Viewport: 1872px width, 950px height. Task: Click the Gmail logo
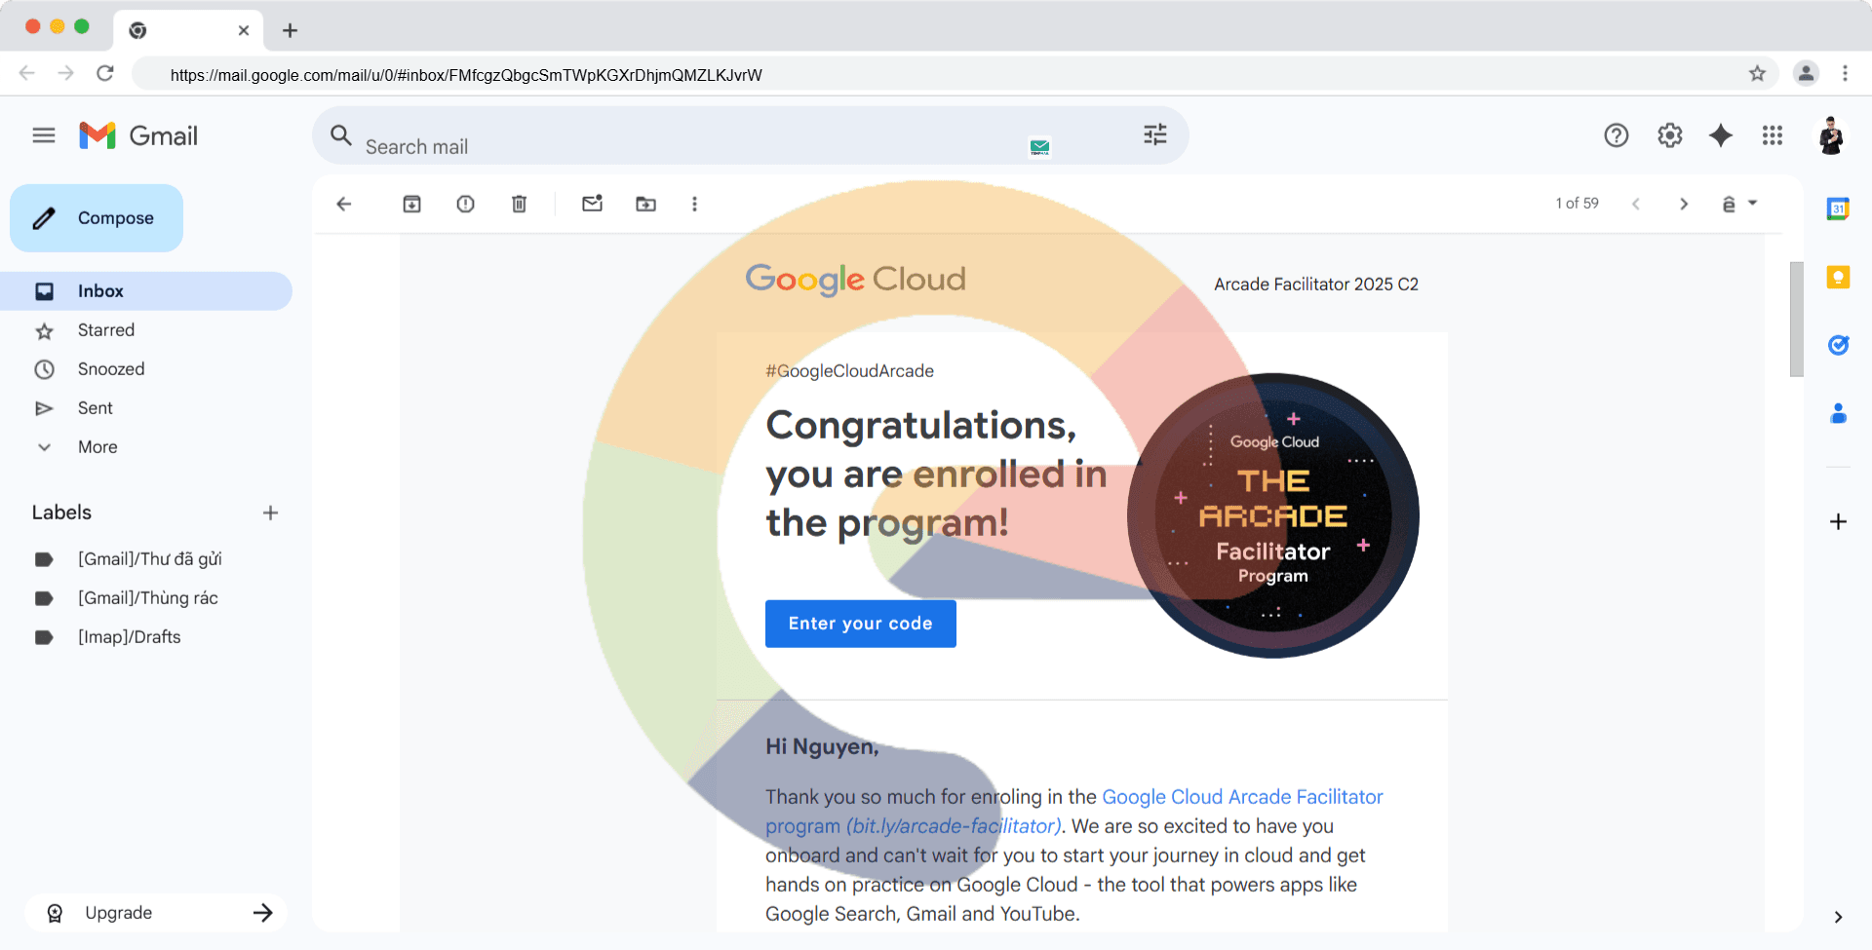tap(138, 135)
